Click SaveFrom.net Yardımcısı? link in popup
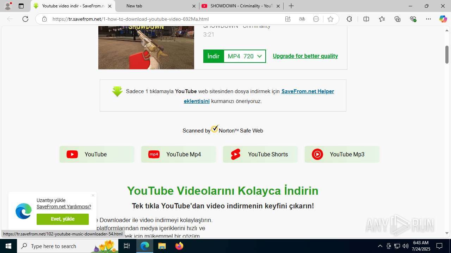This screenshot has height=253, width=451. [64, 207]
